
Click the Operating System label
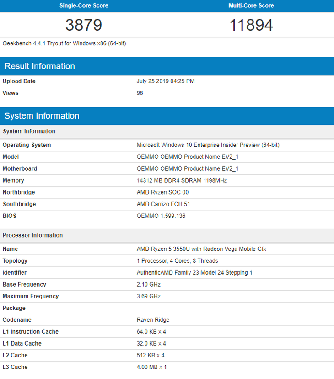click(x=27, y=145)
